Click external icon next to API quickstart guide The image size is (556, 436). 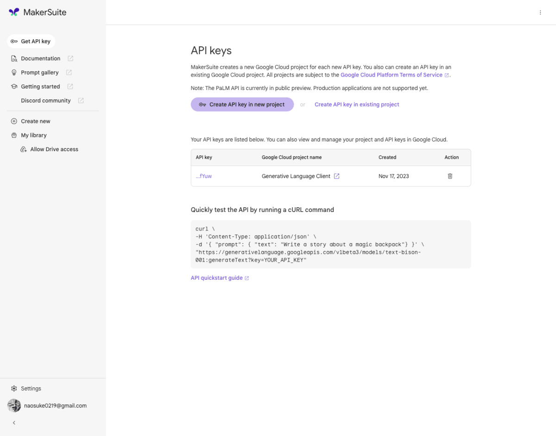point(246,278)
